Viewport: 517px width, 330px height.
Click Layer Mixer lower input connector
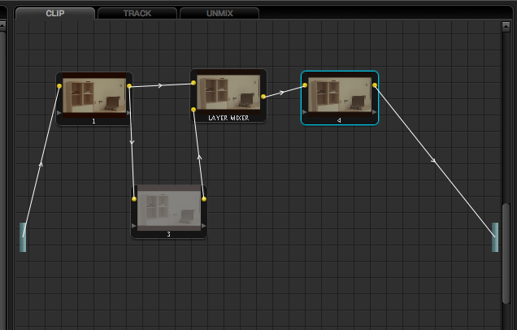click(193, 110)
